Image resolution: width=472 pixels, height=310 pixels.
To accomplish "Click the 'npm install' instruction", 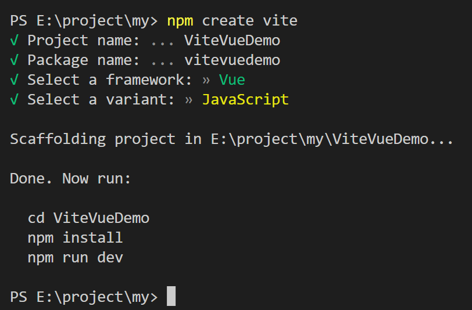I will [75, 238].
